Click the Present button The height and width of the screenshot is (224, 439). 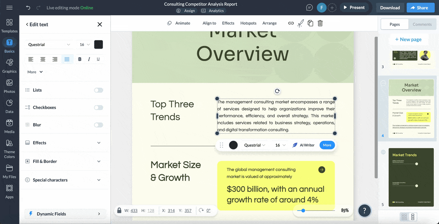[354, 7]
